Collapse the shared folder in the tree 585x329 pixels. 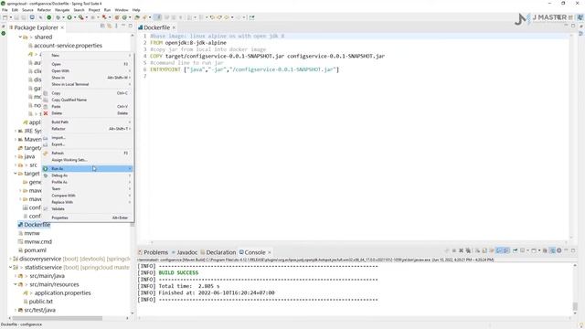(x=20, y=37)
